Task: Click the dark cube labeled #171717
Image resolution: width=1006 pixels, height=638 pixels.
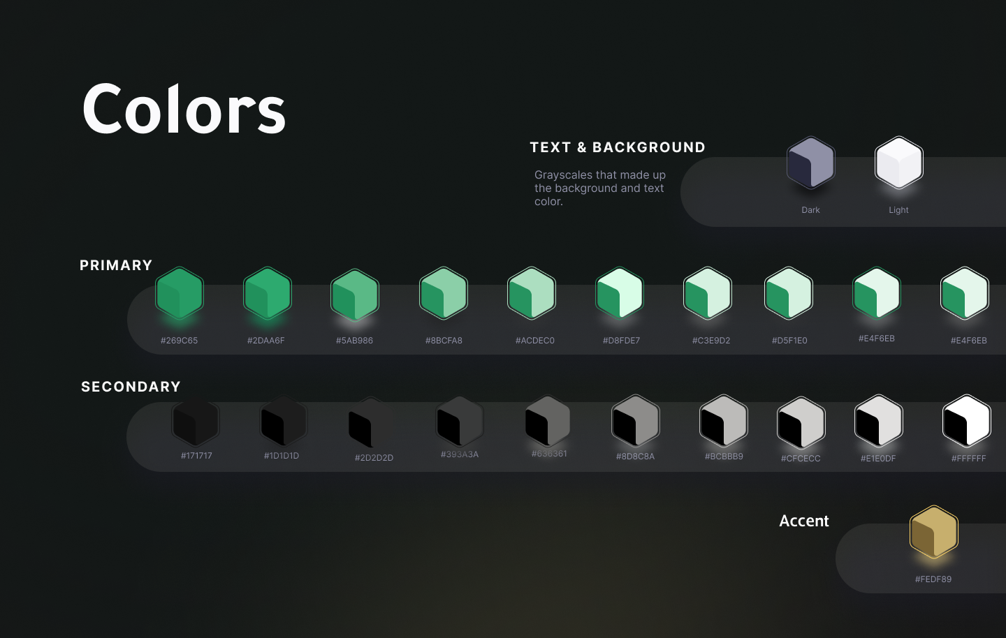Action: [x=196, y=421]
